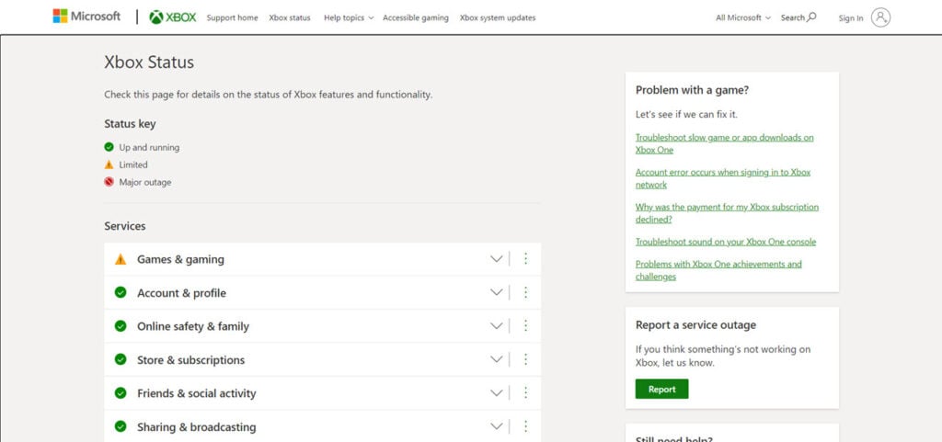Image resolution: width=942 pixels, height=442 pixels.
Task: Click the Microsoft logo
Action: tap(86, 17)
